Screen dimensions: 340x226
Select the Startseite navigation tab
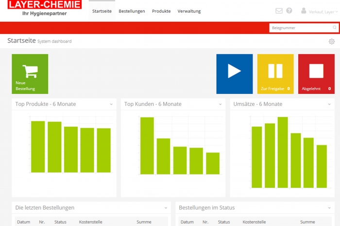click(x=102, y=11)
